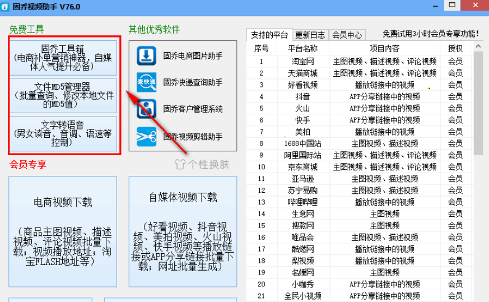
Task: Open 文件MD5管理器 tool
Action: (63, 95)
